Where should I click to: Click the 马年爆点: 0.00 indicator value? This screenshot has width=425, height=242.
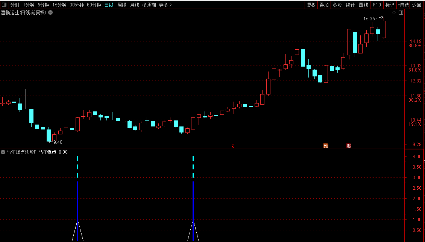pyautogui.click(x=53, y=152)
